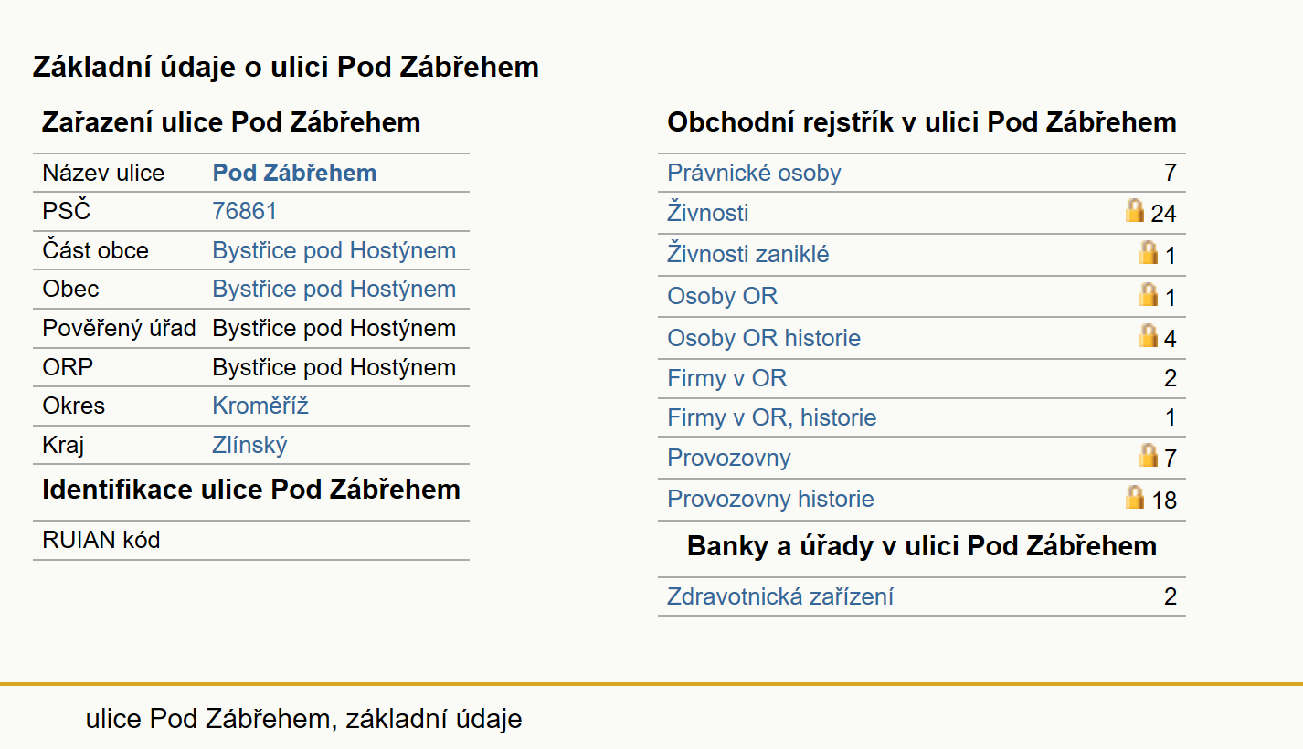
Task: Click the lock icon in Živnosti zaniklé row
Action: pyautogui.click(x=1149, y=252)
